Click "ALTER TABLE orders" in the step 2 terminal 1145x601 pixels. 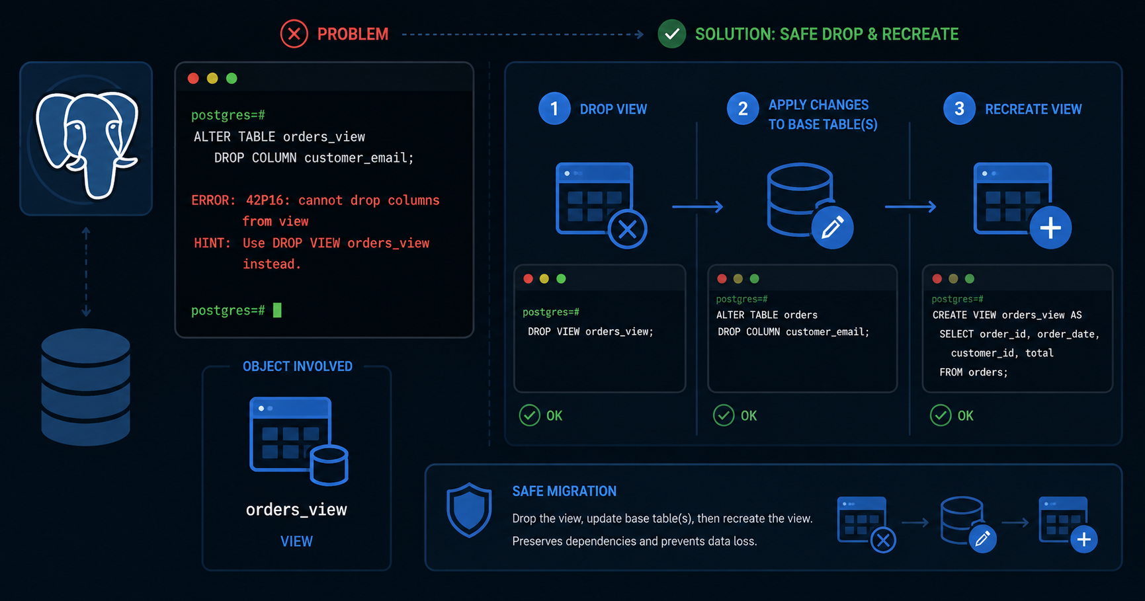(767, 315)
